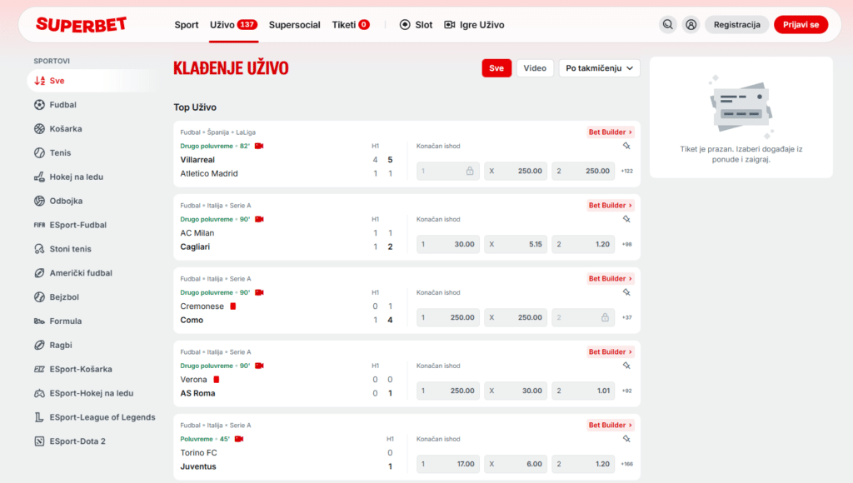Click the Registracija button
Screen dimensions: 853x483
click(737, 24)
